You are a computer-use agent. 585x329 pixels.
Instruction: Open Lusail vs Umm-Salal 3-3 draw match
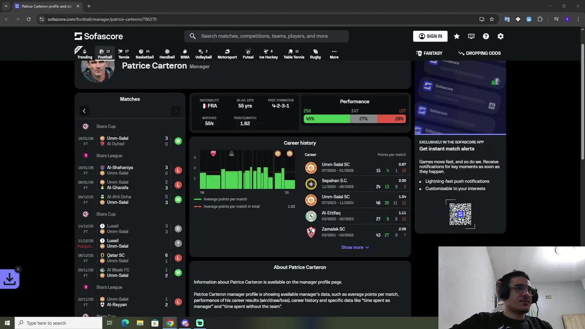(x=130, y=228)
